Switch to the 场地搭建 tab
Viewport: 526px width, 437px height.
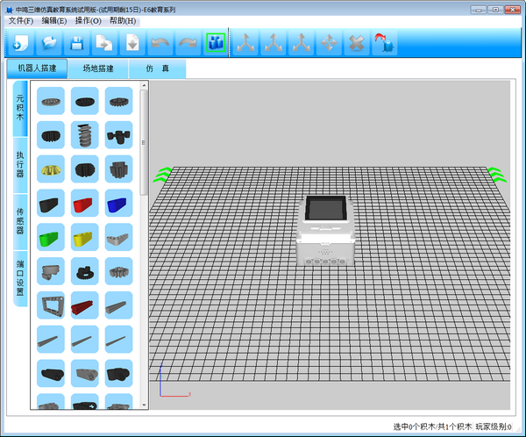[x=98, y=68]
